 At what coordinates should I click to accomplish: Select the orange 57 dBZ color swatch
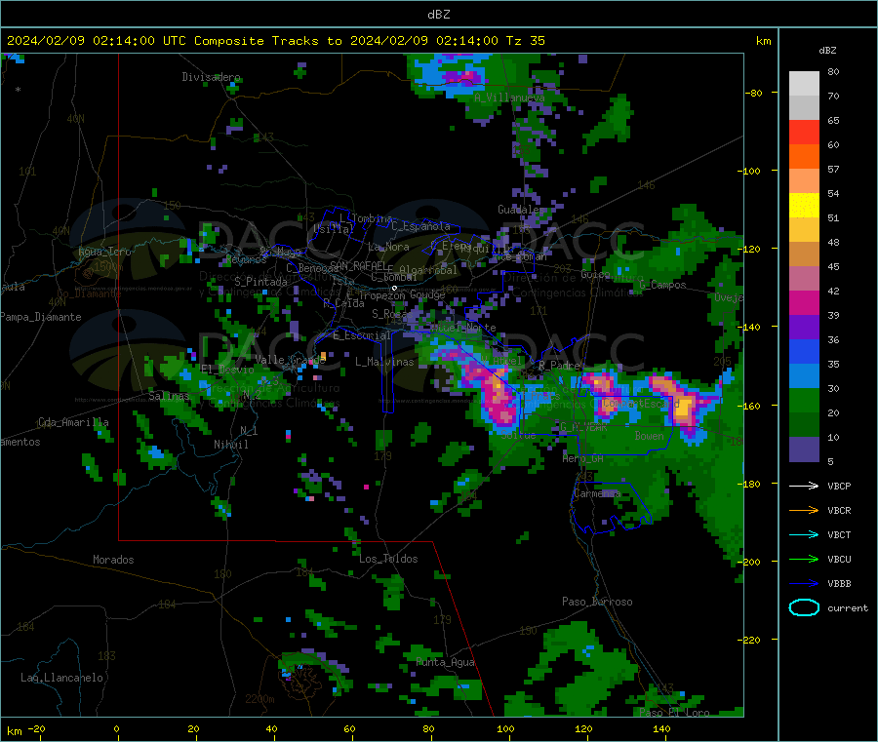coord(804,157)
